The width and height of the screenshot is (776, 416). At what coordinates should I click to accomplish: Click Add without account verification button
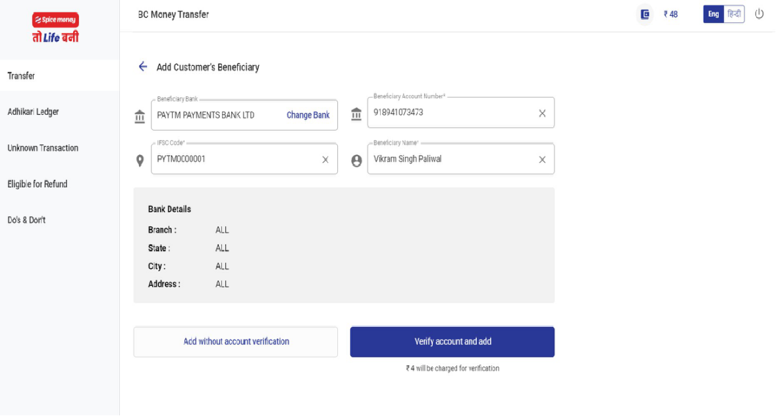(x=236, y=342)
